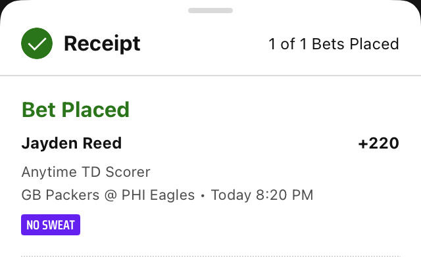Viewport: 421px width, 257px height.
Task: Open the PHI Eagles team text
Action: click(x=158, y=195)
